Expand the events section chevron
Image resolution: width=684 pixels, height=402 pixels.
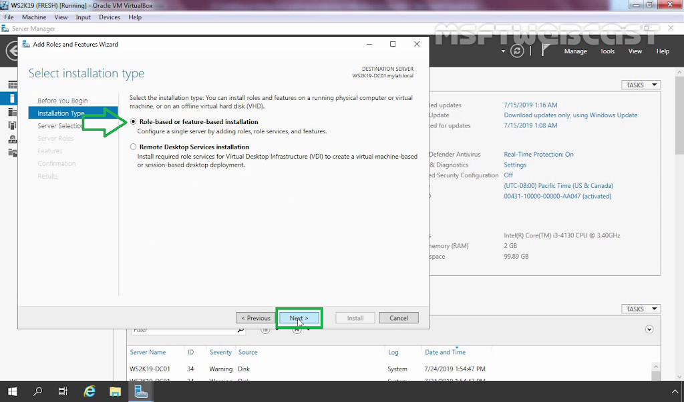pyautogui.click(x=649, y=329)
